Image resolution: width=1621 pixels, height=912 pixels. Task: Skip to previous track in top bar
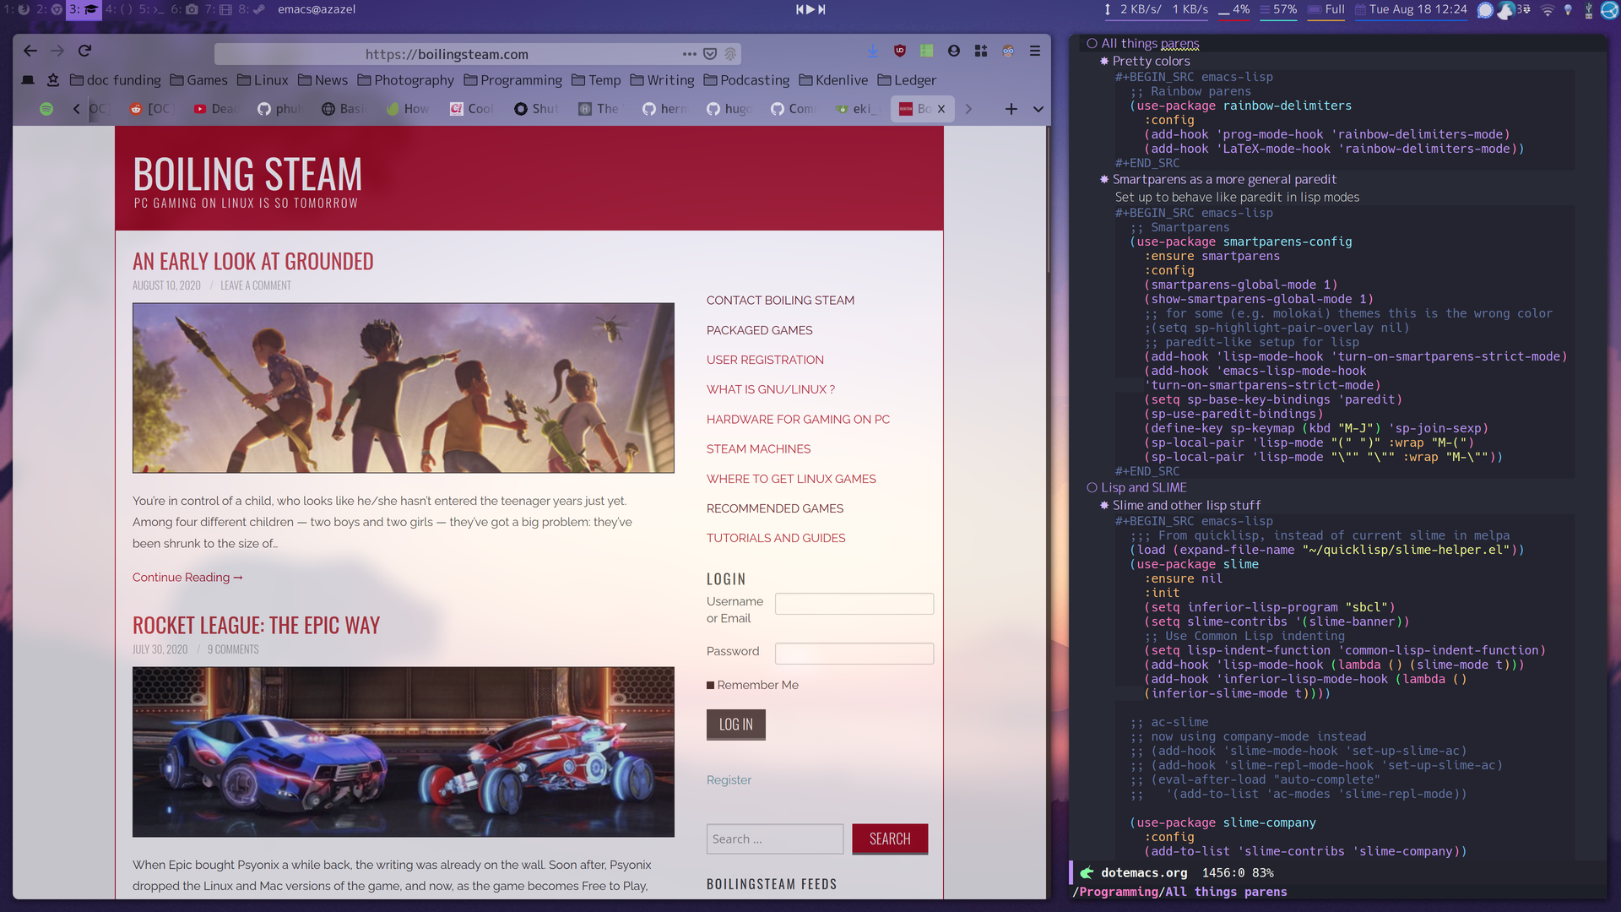point(800,9)
